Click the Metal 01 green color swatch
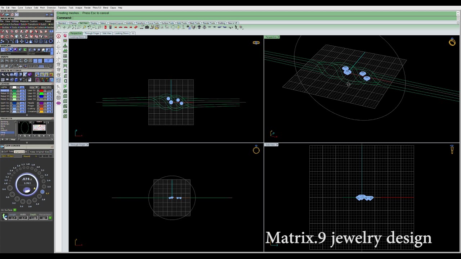461x259 pixels. (14, 91)
